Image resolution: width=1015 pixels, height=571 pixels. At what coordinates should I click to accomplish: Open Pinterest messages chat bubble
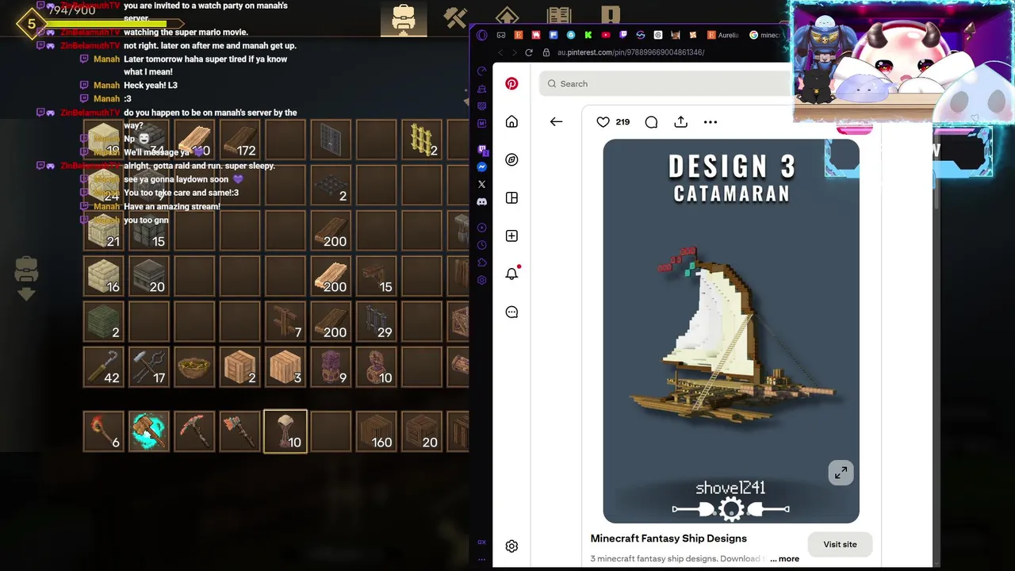(x=511, y=312)
